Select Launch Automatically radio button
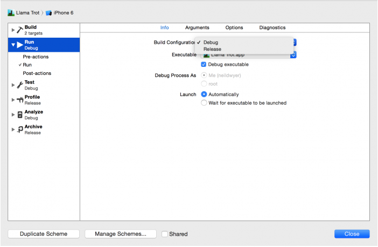Viewport: 378px width, 247px height. coord(204,94)
